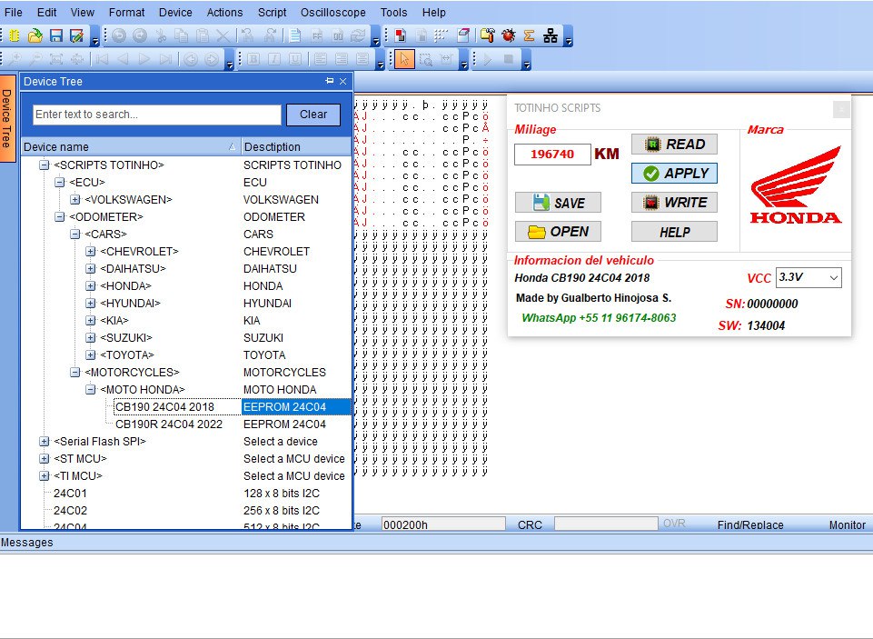
Task: Click the blue floppy Save toolbar icon
Action: click(56, 36)
